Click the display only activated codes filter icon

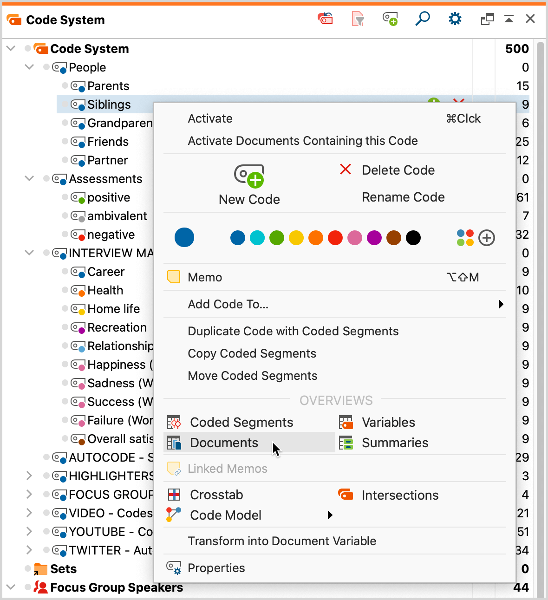358,19
